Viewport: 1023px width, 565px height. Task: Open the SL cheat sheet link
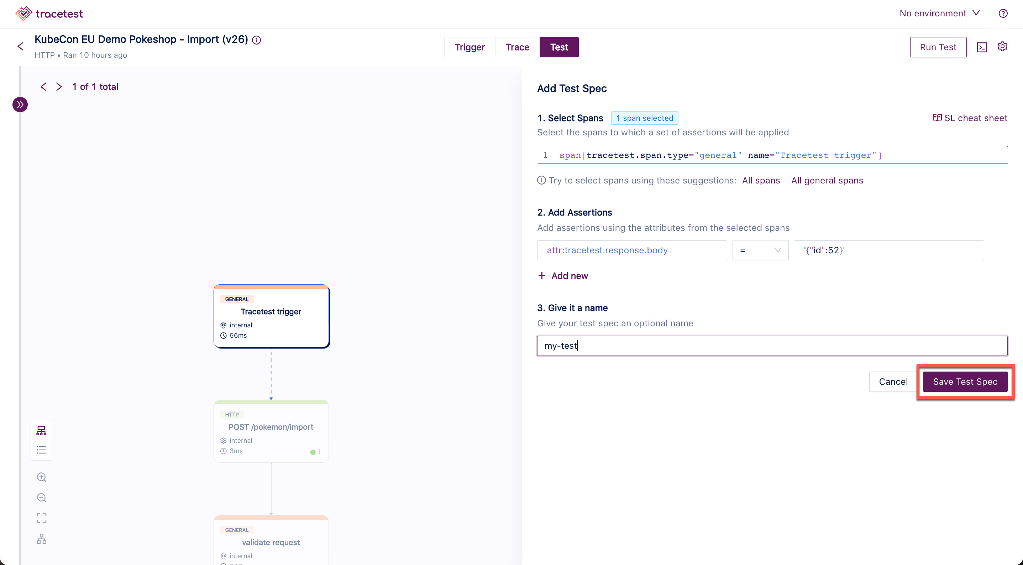coord(970,118)
